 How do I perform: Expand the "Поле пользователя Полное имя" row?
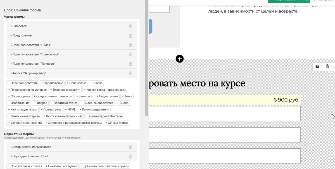click(x=35, y=54)
